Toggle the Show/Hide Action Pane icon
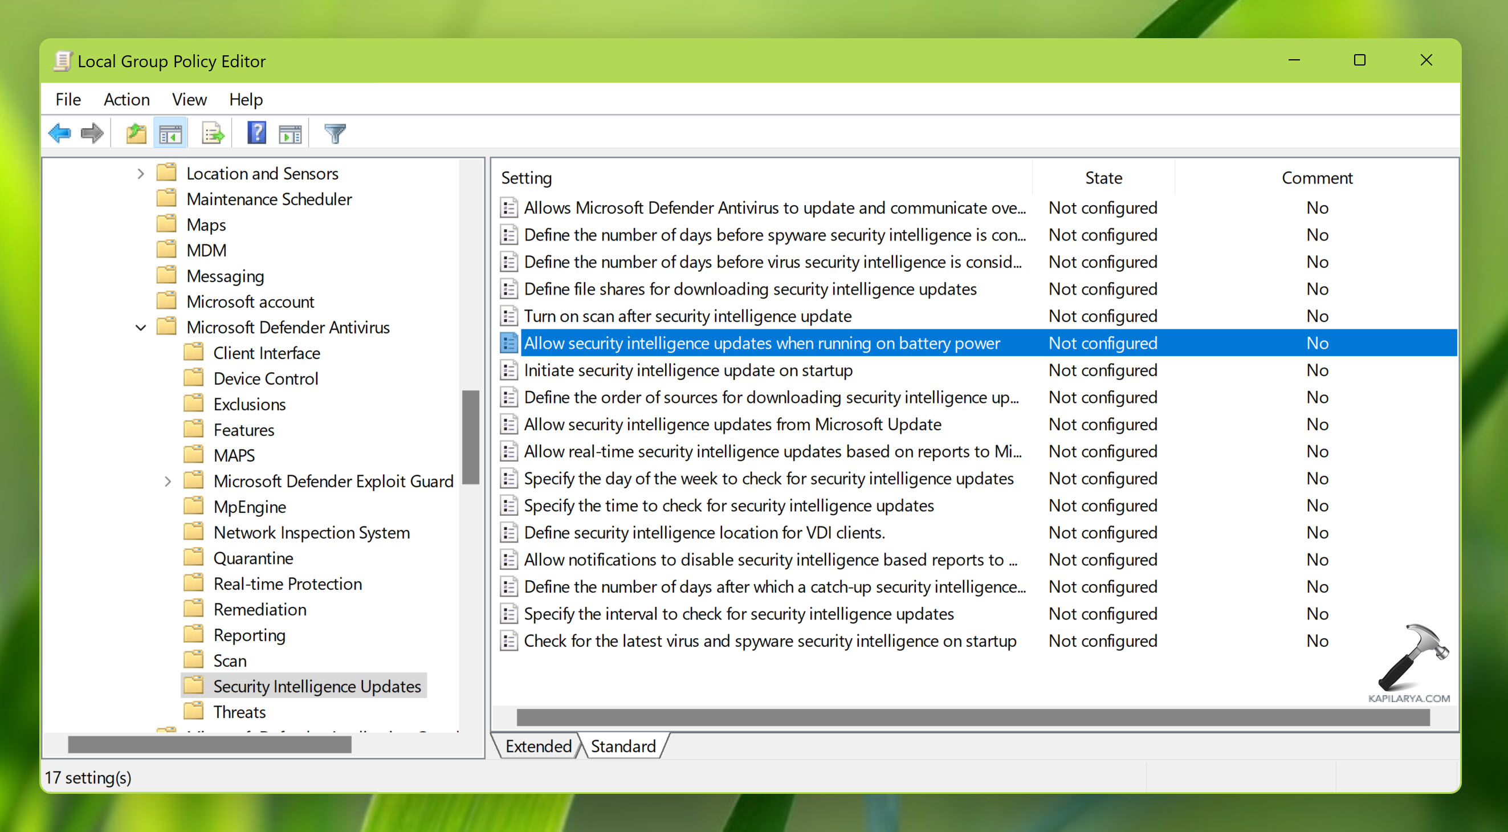Screen dimensions: 1508x832 click(x=290, y=133)
